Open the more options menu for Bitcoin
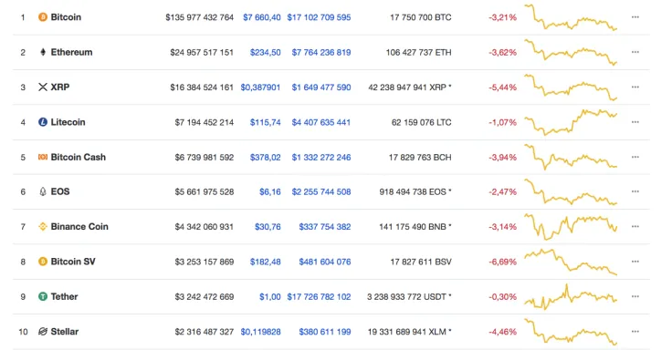 pyautogui.click(x=635, y=17)
